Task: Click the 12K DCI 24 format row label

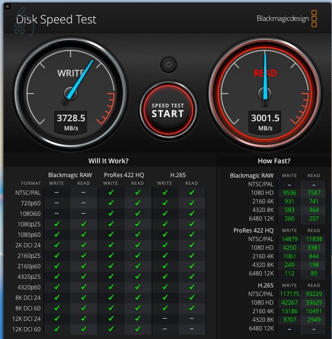Action: [x=26, y=318]
